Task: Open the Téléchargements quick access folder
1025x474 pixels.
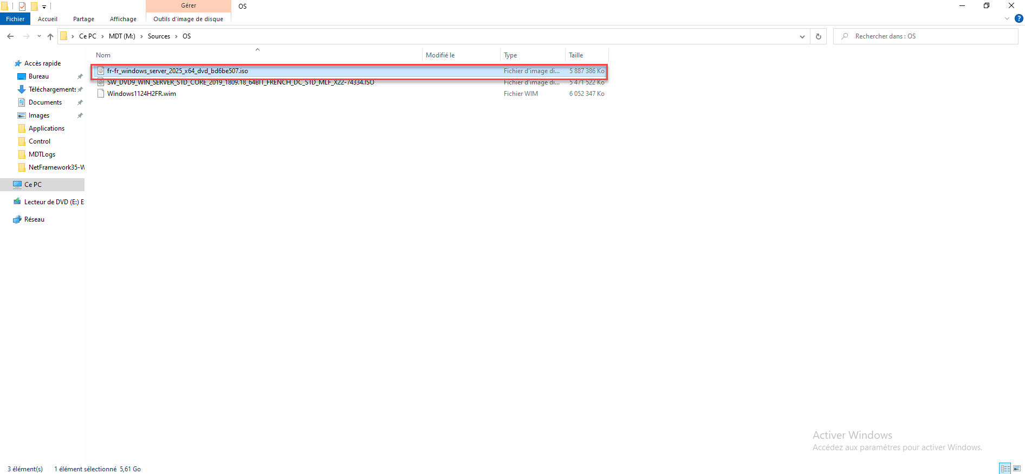Action: click(51, 89)
